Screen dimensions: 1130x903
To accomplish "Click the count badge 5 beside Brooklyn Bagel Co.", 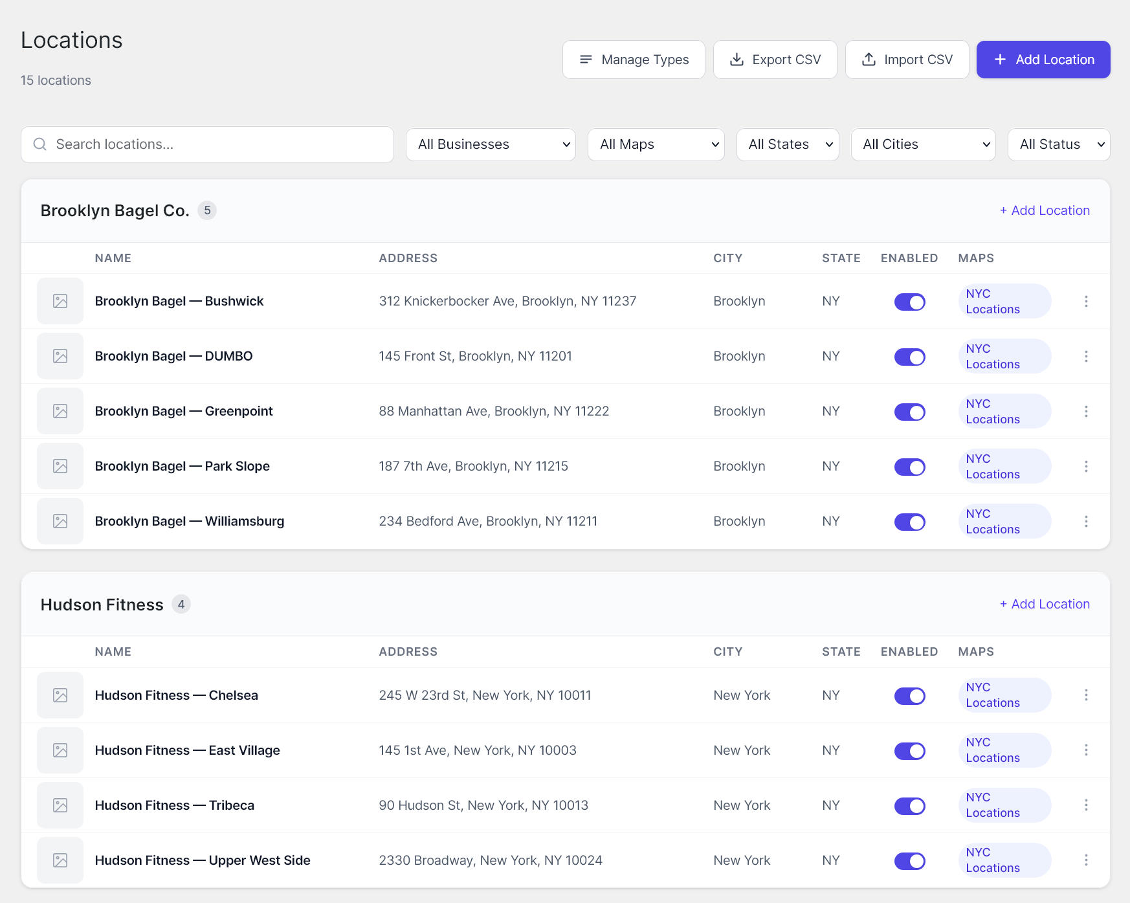I will [x=207, y=210].
